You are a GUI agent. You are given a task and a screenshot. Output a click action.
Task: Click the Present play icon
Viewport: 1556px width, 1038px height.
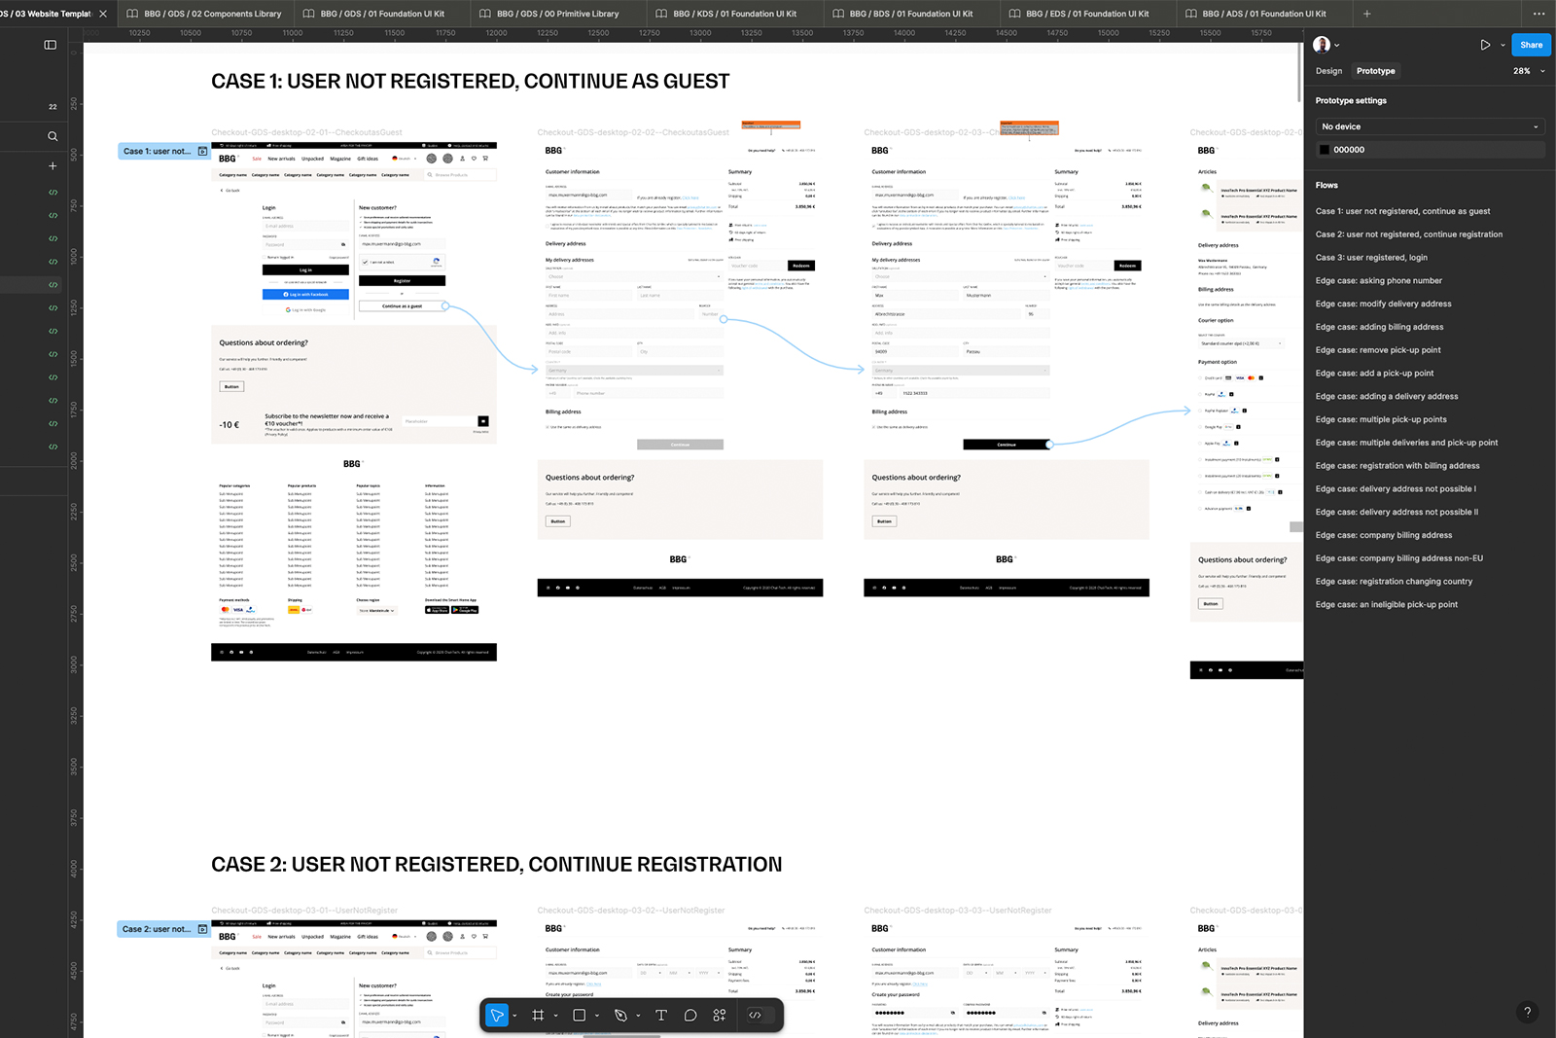coord(1485,45)
